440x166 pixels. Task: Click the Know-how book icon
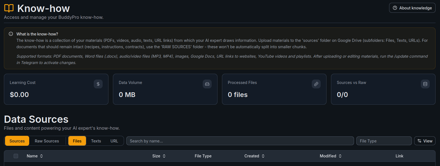pyautogui.click(x=9, y=8)
